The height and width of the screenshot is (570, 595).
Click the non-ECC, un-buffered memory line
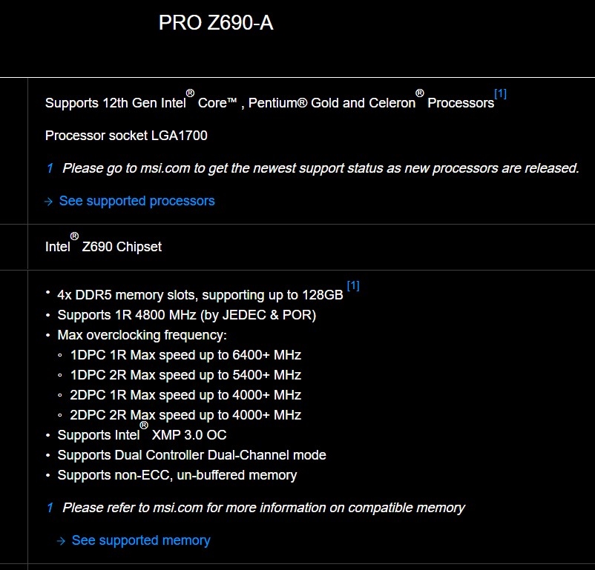pyautogui.click(x=177, y=475)
